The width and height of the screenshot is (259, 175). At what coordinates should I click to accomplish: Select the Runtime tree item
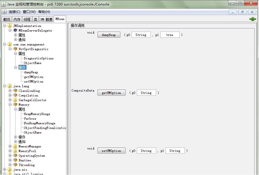tap(25, 160)
